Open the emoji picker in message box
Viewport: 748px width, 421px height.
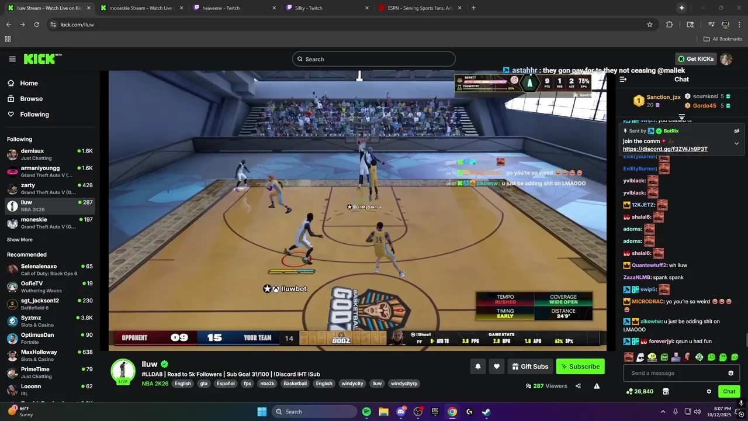tap(730, 373)
